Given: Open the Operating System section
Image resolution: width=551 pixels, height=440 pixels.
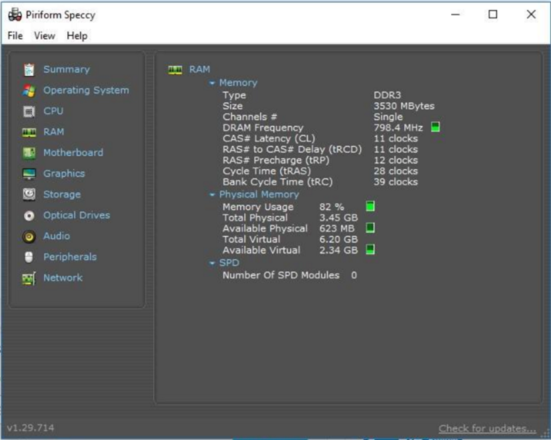Looking at the screenshot, I should [86, 90].
